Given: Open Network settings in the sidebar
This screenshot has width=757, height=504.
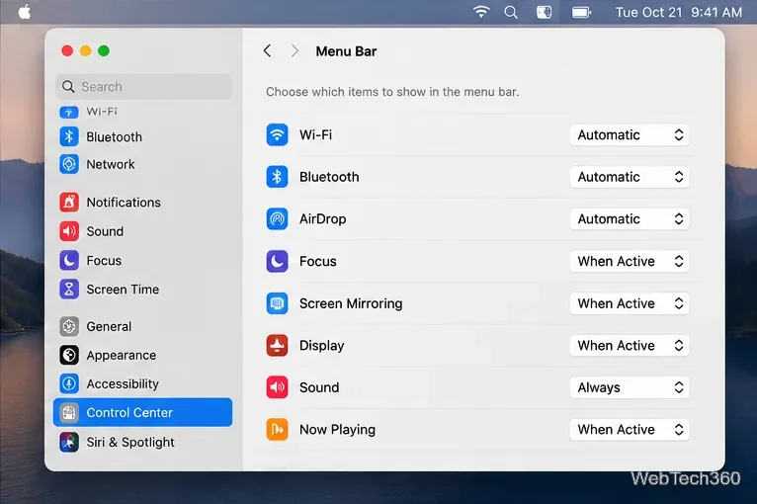Looking at the screenshot, I should click(143, 164).
